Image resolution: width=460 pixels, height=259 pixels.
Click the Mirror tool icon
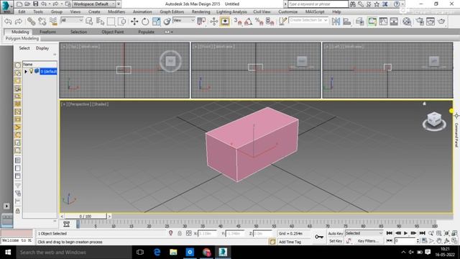click(336, 22)
